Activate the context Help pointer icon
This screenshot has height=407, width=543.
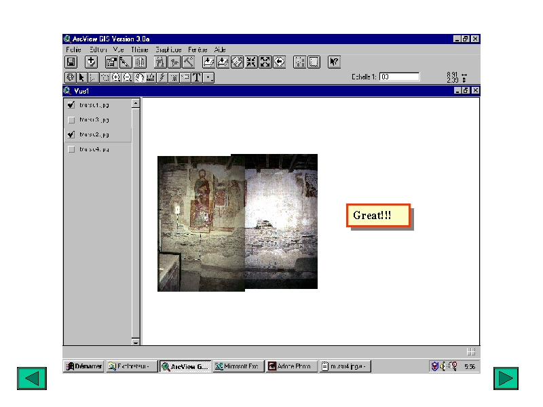tap(334, 62)
